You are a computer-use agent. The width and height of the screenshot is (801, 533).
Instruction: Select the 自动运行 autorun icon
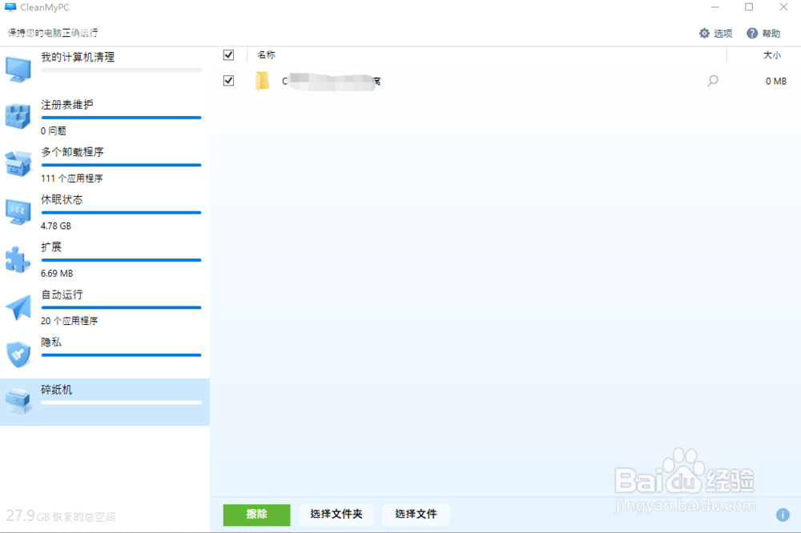(x=18, y=307)
